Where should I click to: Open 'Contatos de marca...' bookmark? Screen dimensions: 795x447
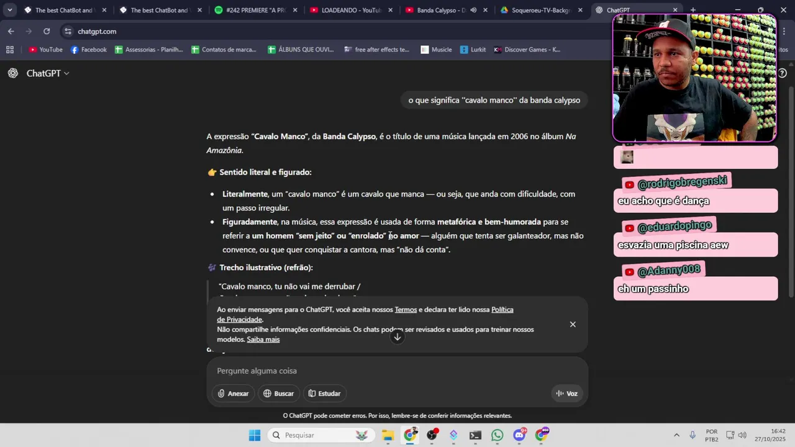click(x=224, y=50)
